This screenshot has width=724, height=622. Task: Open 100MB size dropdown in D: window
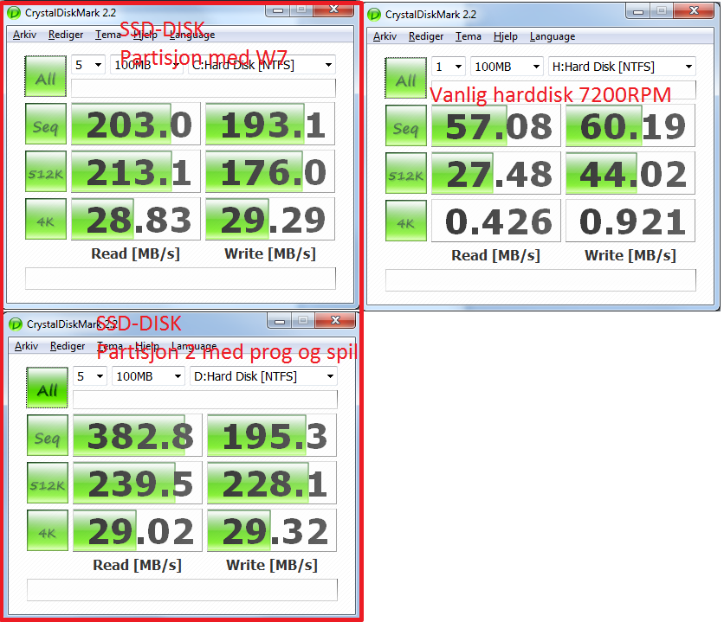coord(149,376)
